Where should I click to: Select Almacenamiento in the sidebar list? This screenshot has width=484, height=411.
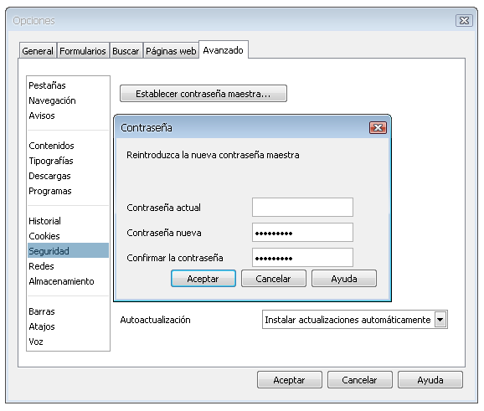pos(68,281)
